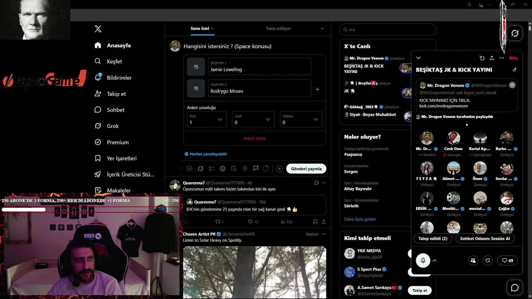Open the emoji picker in composer
532x299 pixels.
click(x=223, y=169)
